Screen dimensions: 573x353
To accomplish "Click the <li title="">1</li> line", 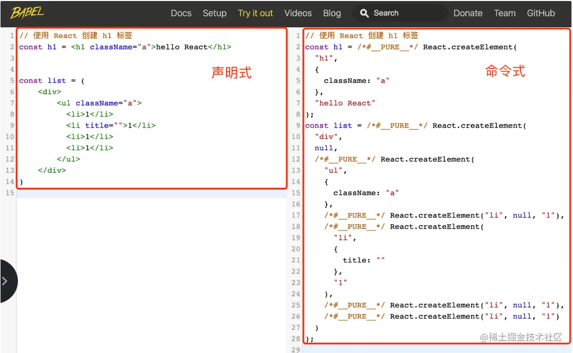I will click(111, 126).
